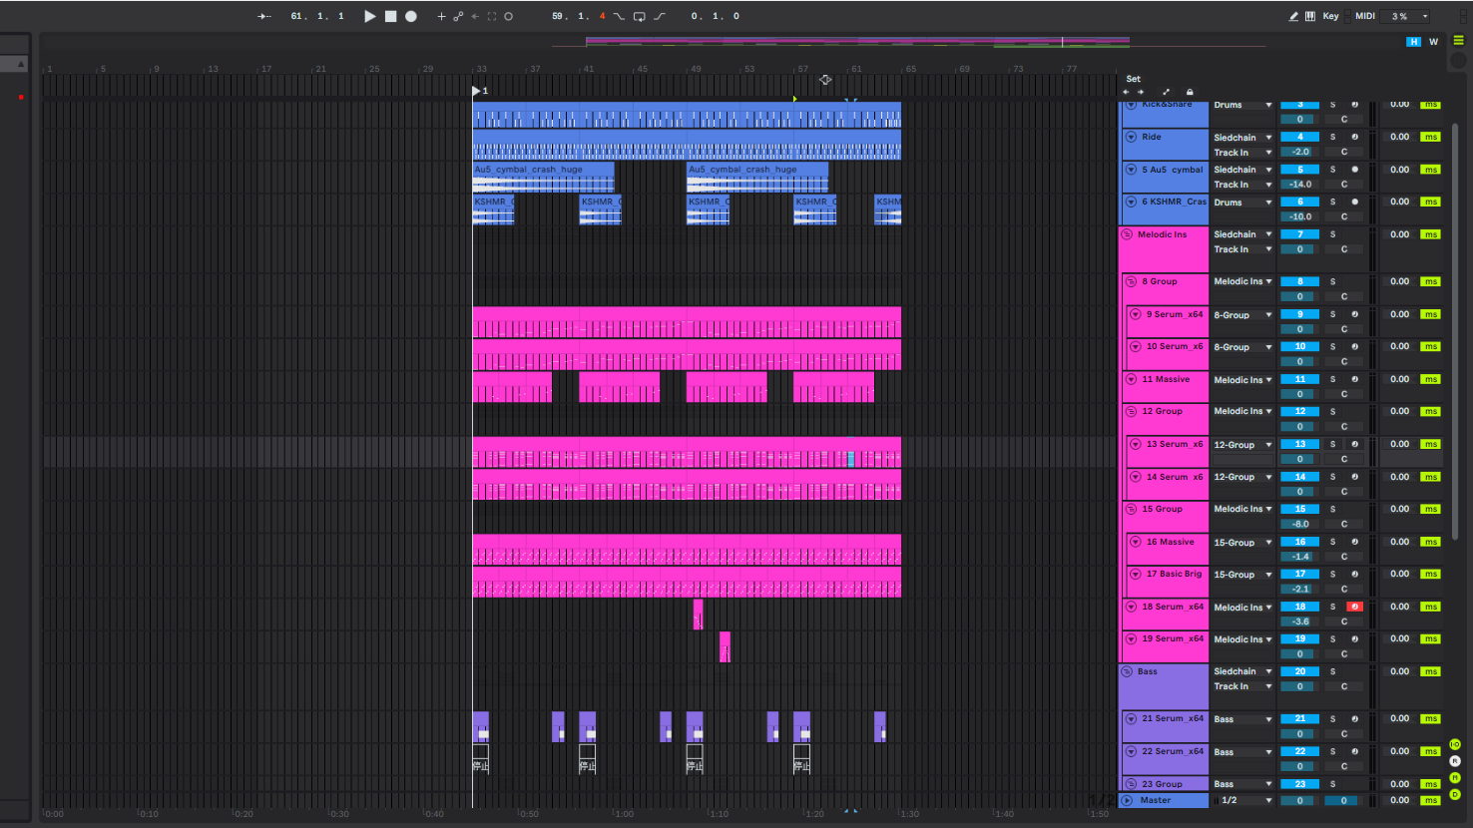Toggle track activator 18 for Serum_x64

pyautogui.click(x=1299, y=607)
